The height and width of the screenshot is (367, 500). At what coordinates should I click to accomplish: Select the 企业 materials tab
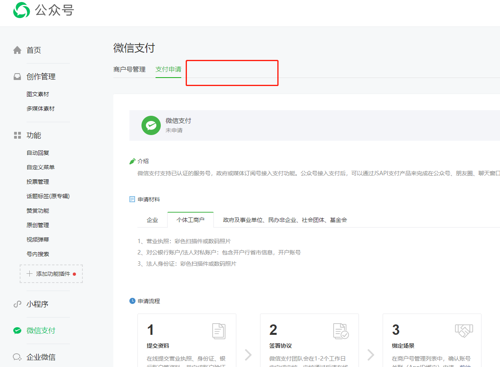tap(152, 220)
